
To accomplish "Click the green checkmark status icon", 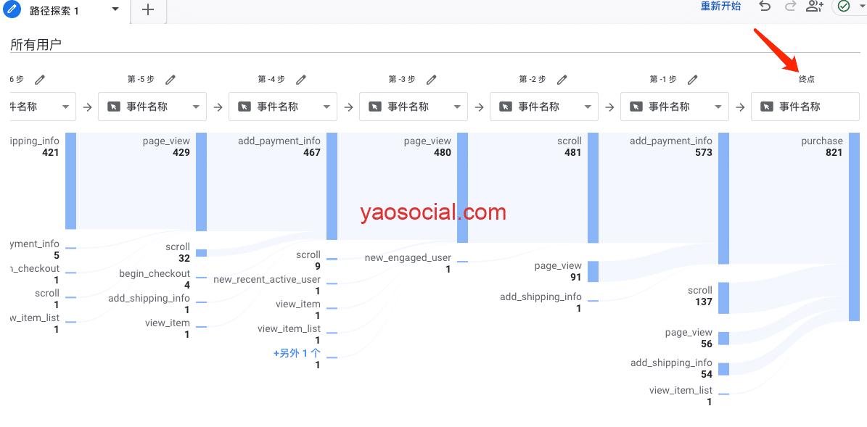I will click(843, 7).
